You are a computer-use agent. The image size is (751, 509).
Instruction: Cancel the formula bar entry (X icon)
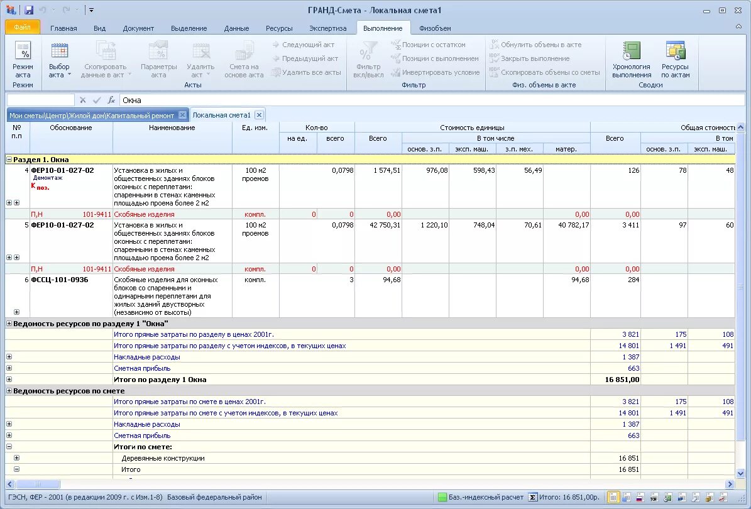coord(83,100)
